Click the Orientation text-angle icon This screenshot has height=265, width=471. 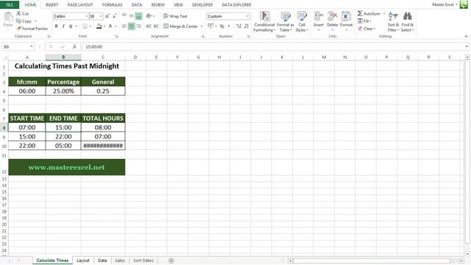click(x=149, y=16)
